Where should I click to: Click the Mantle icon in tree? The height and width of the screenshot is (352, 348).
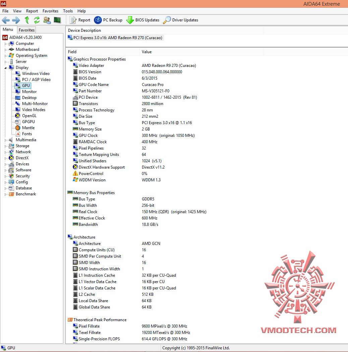tap(18, 128)
